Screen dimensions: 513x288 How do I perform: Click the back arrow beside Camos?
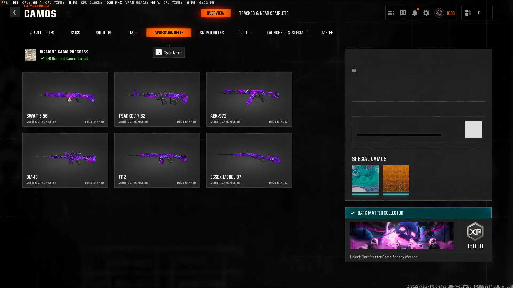click(15, 13)
